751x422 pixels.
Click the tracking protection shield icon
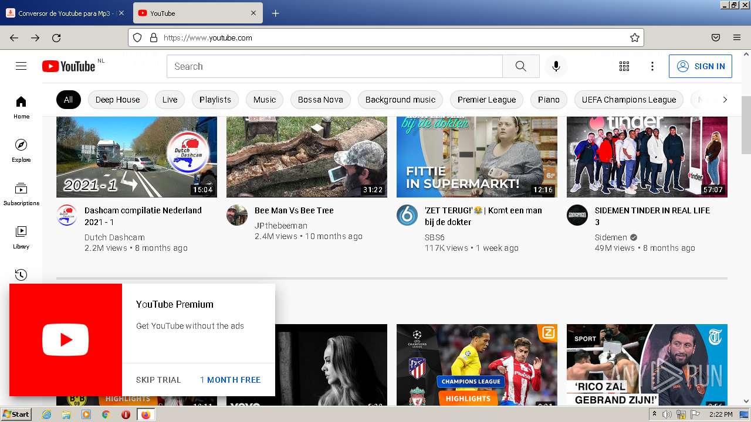[x=137, y=38]
